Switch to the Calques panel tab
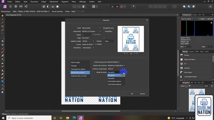214x120 pixels. pos(191,52)
